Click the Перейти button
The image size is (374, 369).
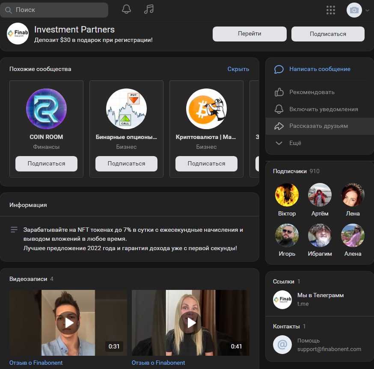click(249, 34)
